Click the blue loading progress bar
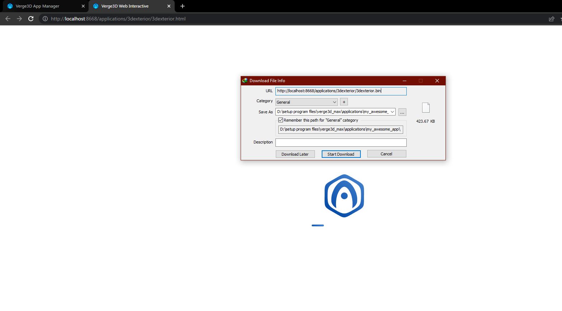 coord(318,225)
